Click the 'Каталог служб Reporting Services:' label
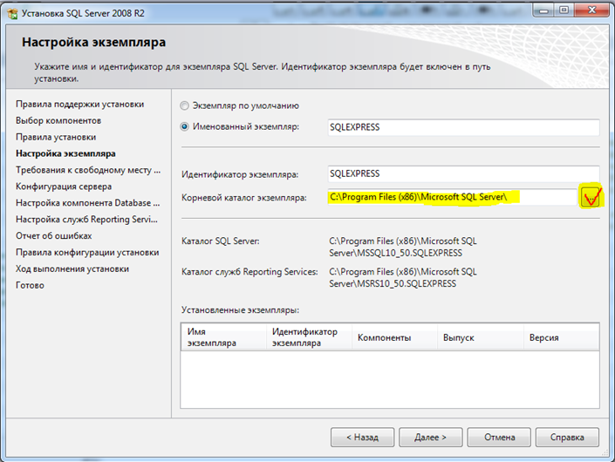The image size is (615, 462). tap(249, 272)
